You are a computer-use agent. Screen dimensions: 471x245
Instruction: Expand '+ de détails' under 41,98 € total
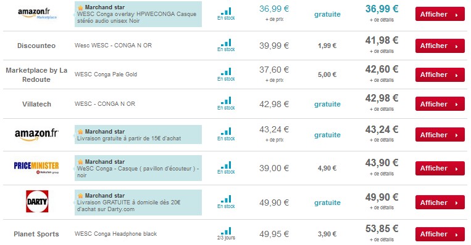pos(381,51)
